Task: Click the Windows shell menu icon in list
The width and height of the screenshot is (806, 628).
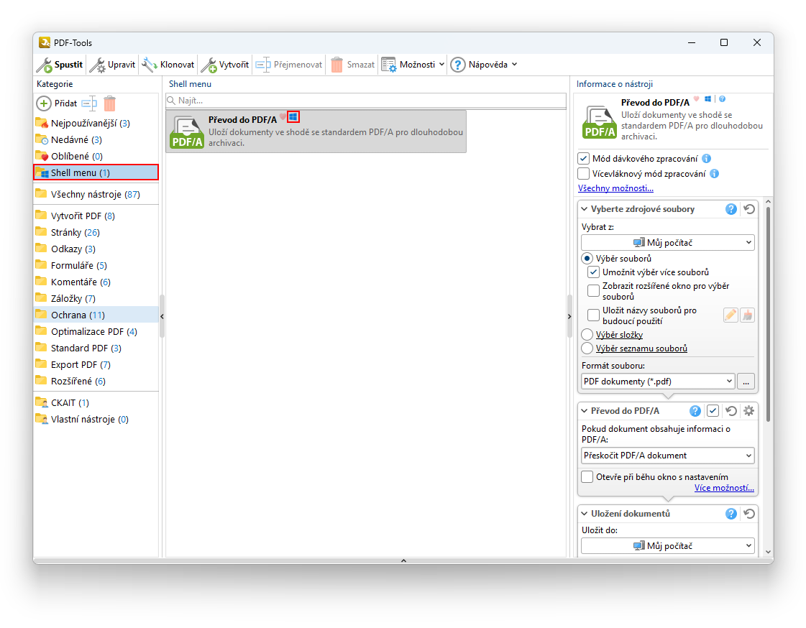Action: coord(293,117)
